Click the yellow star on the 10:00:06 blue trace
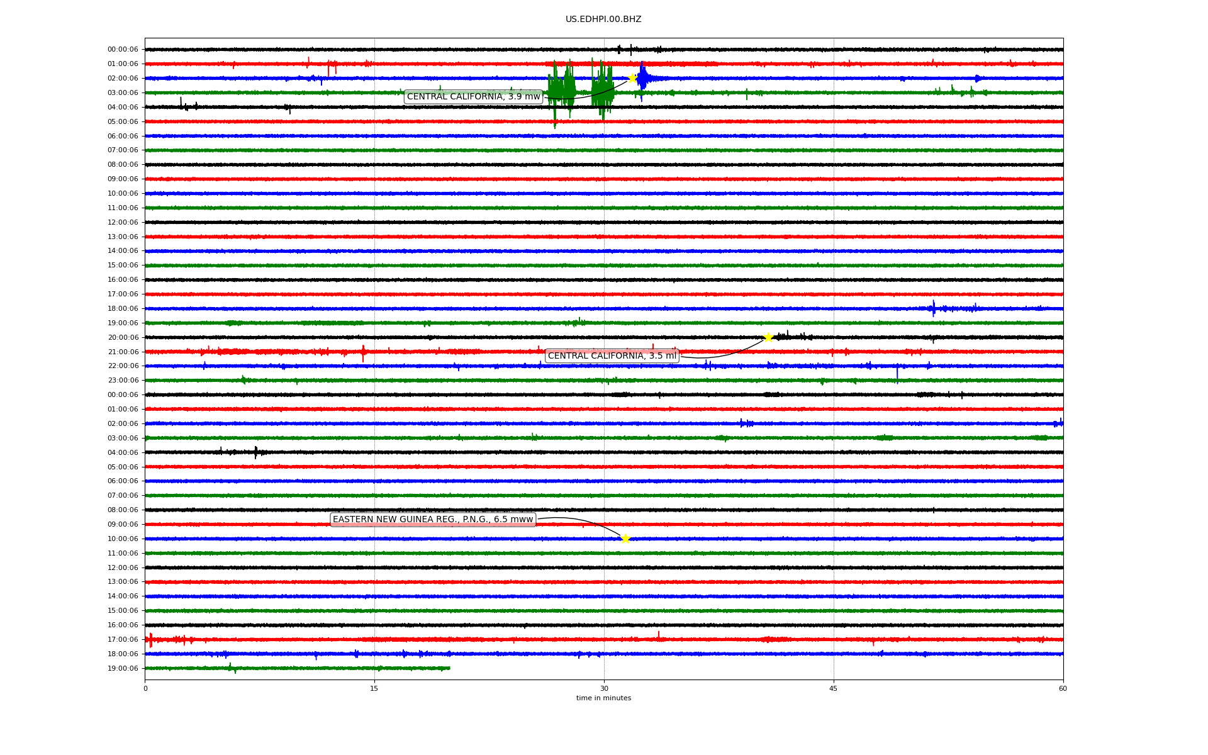 point(625,539)
